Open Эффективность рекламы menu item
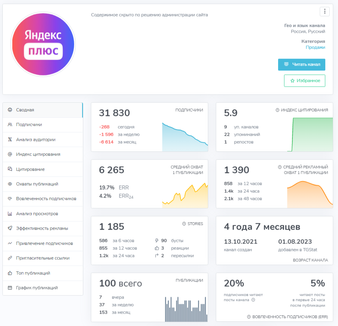Screen dimensions: 338x326 [43, 228]
